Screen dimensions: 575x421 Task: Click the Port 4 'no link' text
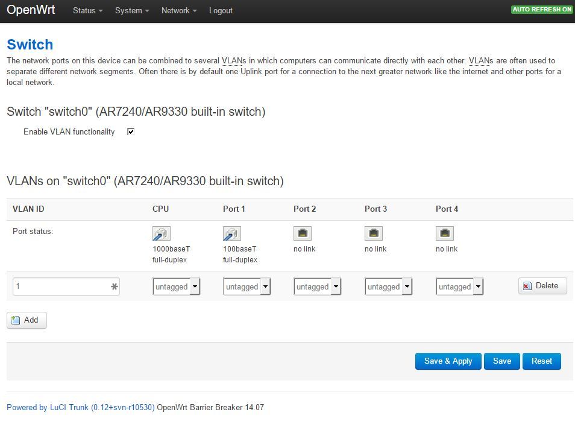pyautogui.click(x=447, y=249)
